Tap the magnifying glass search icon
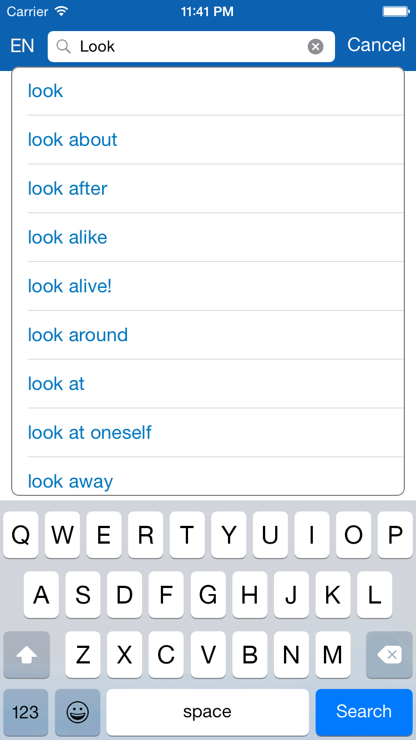 click(x=64, y=47)
